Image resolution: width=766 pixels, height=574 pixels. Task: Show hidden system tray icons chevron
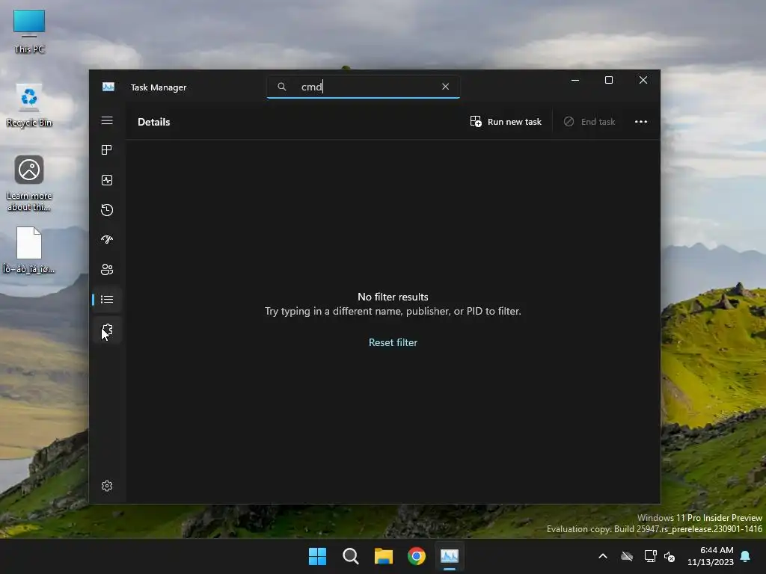[x=603, y=556]
